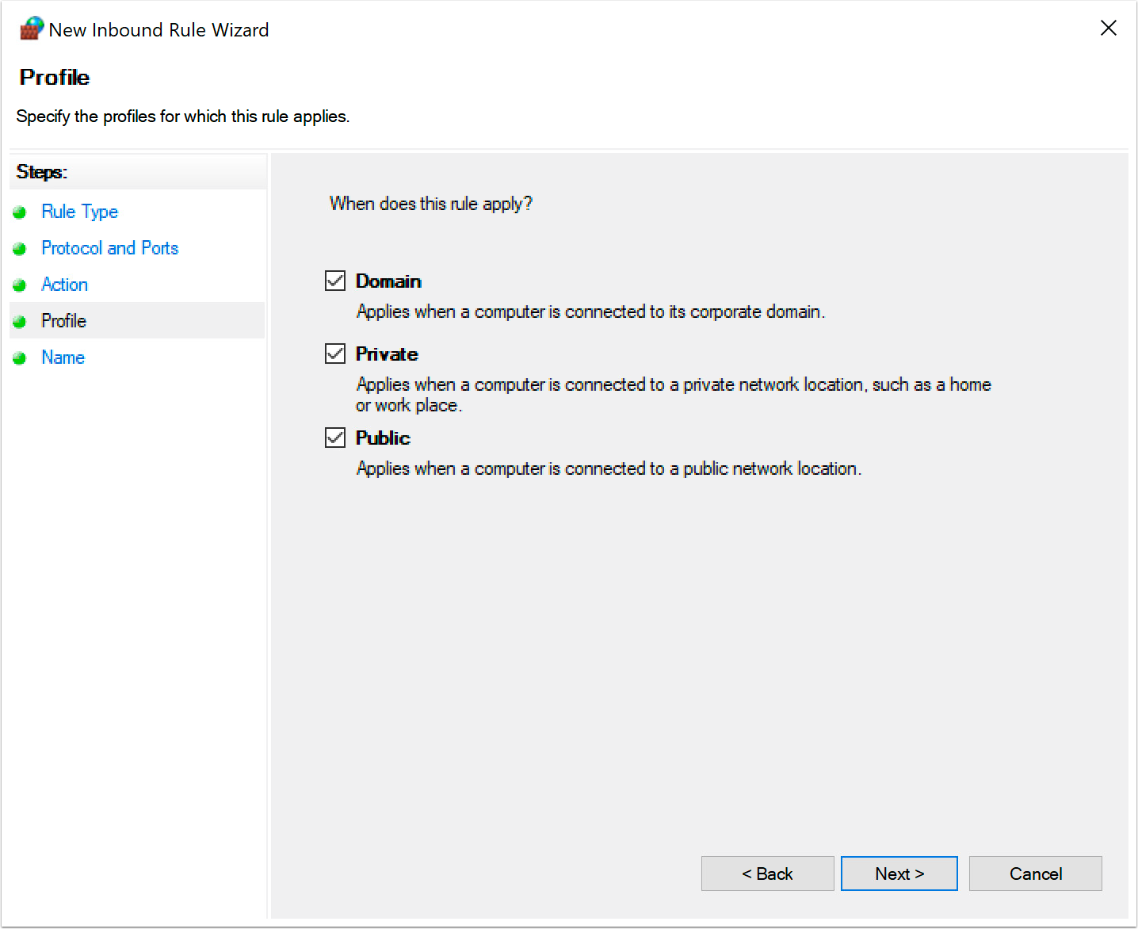Select the highlighted Profile step
1138x929 pixels.
pos(63,321)
